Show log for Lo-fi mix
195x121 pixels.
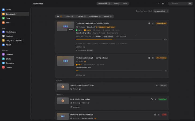[x=75, y=107]
